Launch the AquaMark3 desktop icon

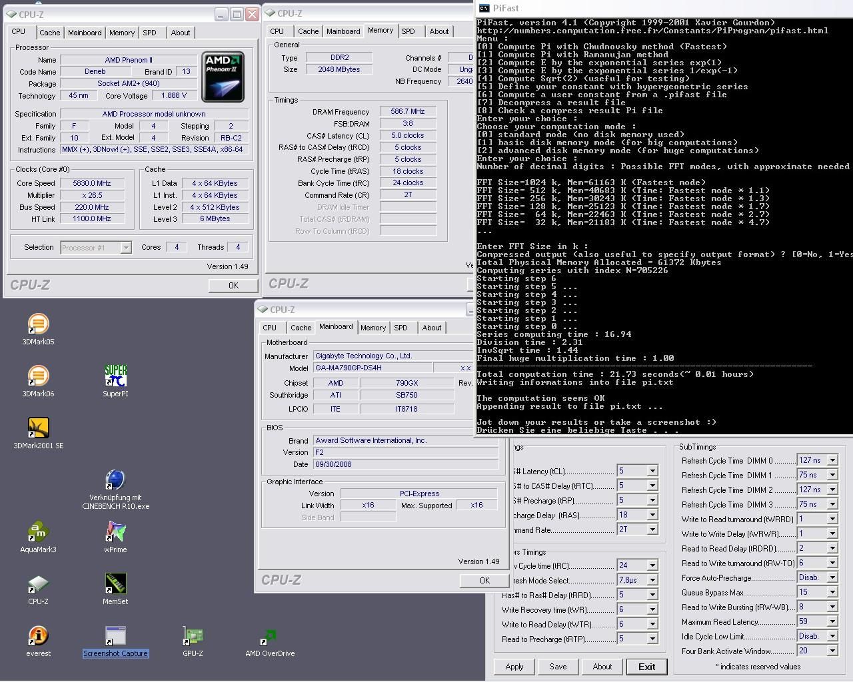(38, 537)
